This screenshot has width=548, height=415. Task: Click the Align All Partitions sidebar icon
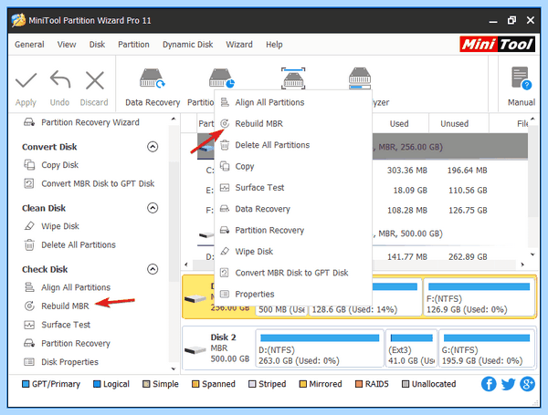pyautogui.click(x=29, y=287)
